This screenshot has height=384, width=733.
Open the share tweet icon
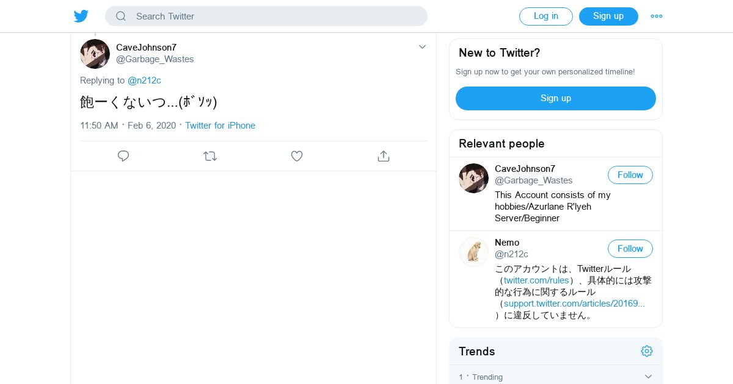[384, 156]
